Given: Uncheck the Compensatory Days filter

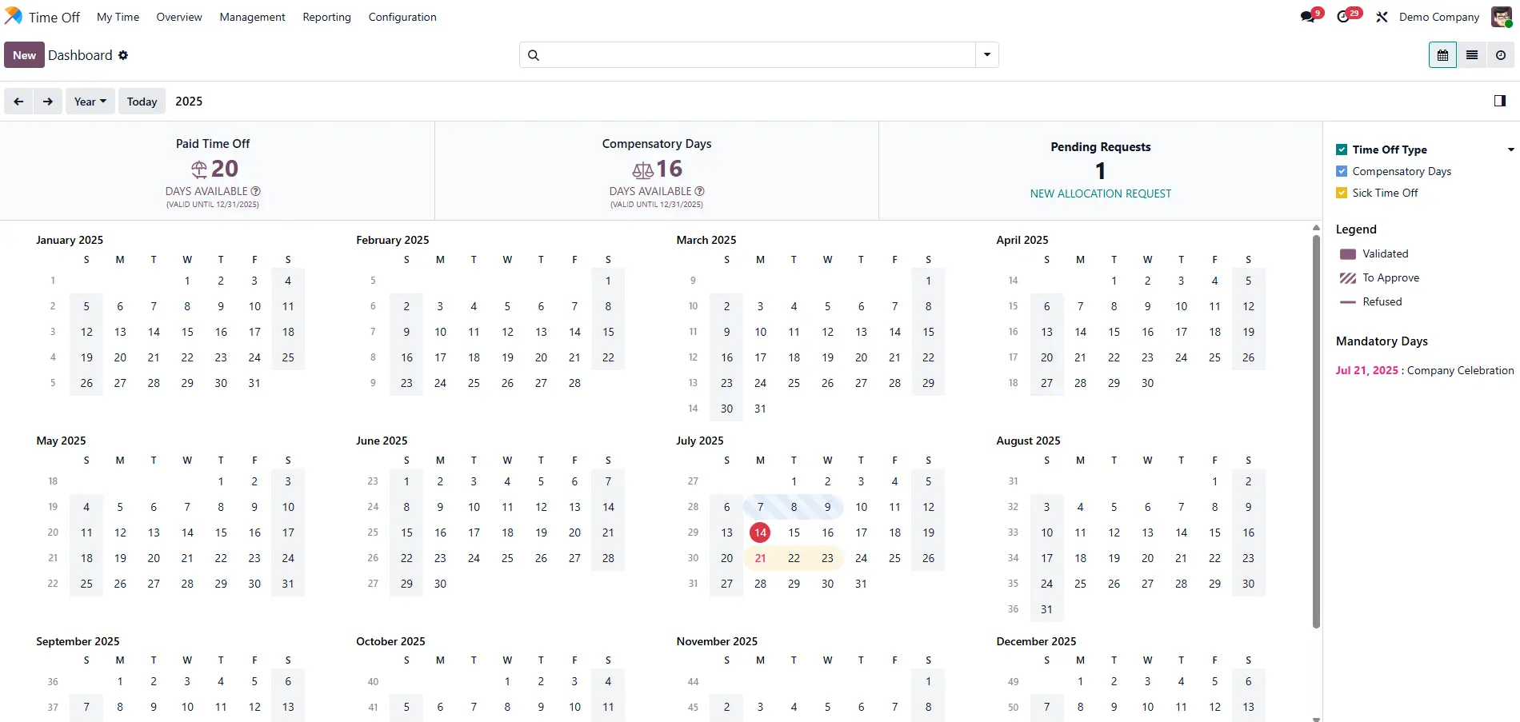Looking at the screenshot, I should coord(1342,171).
